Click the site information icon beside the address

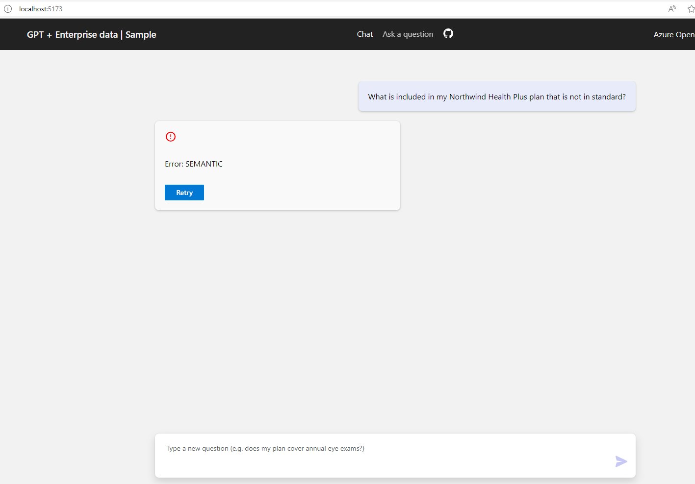[8, 8]
